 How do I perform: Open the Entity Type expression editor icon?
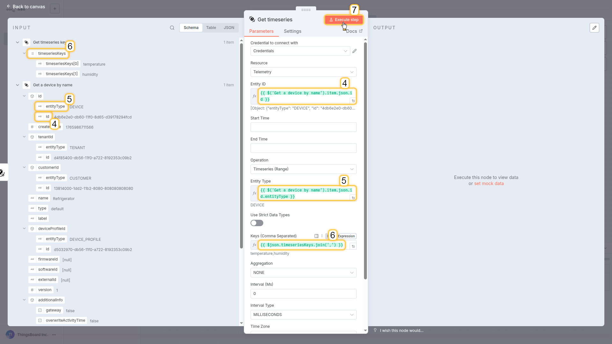click(353, 198)
